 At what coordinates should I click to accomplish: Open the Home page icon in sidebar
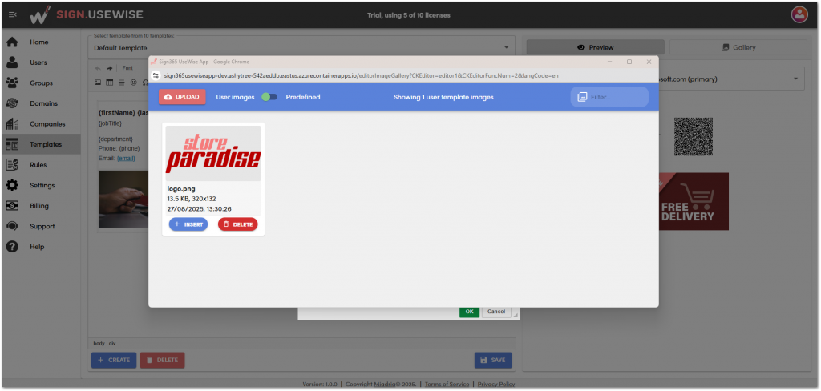tap(12, 42)
